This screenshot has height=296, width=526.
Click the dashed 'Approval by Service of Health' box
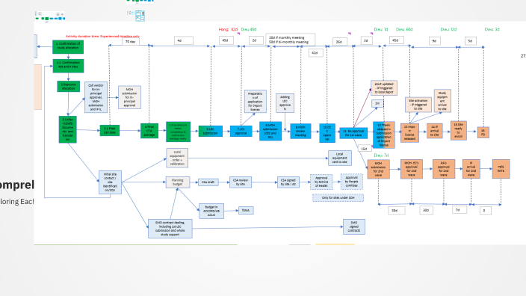click(x=321, y=182)
